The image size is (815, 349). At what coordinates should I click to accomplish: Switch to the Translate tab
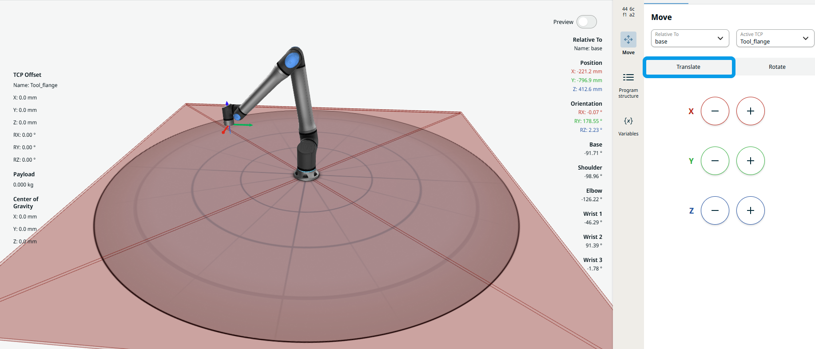click(x=688, y=67)
